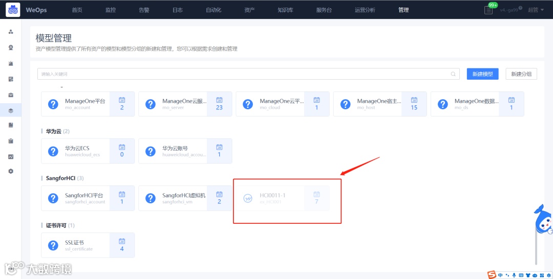Click the Sogou soft keyboard icon
The image size is (553, 279).
click(x=521, y=275)
